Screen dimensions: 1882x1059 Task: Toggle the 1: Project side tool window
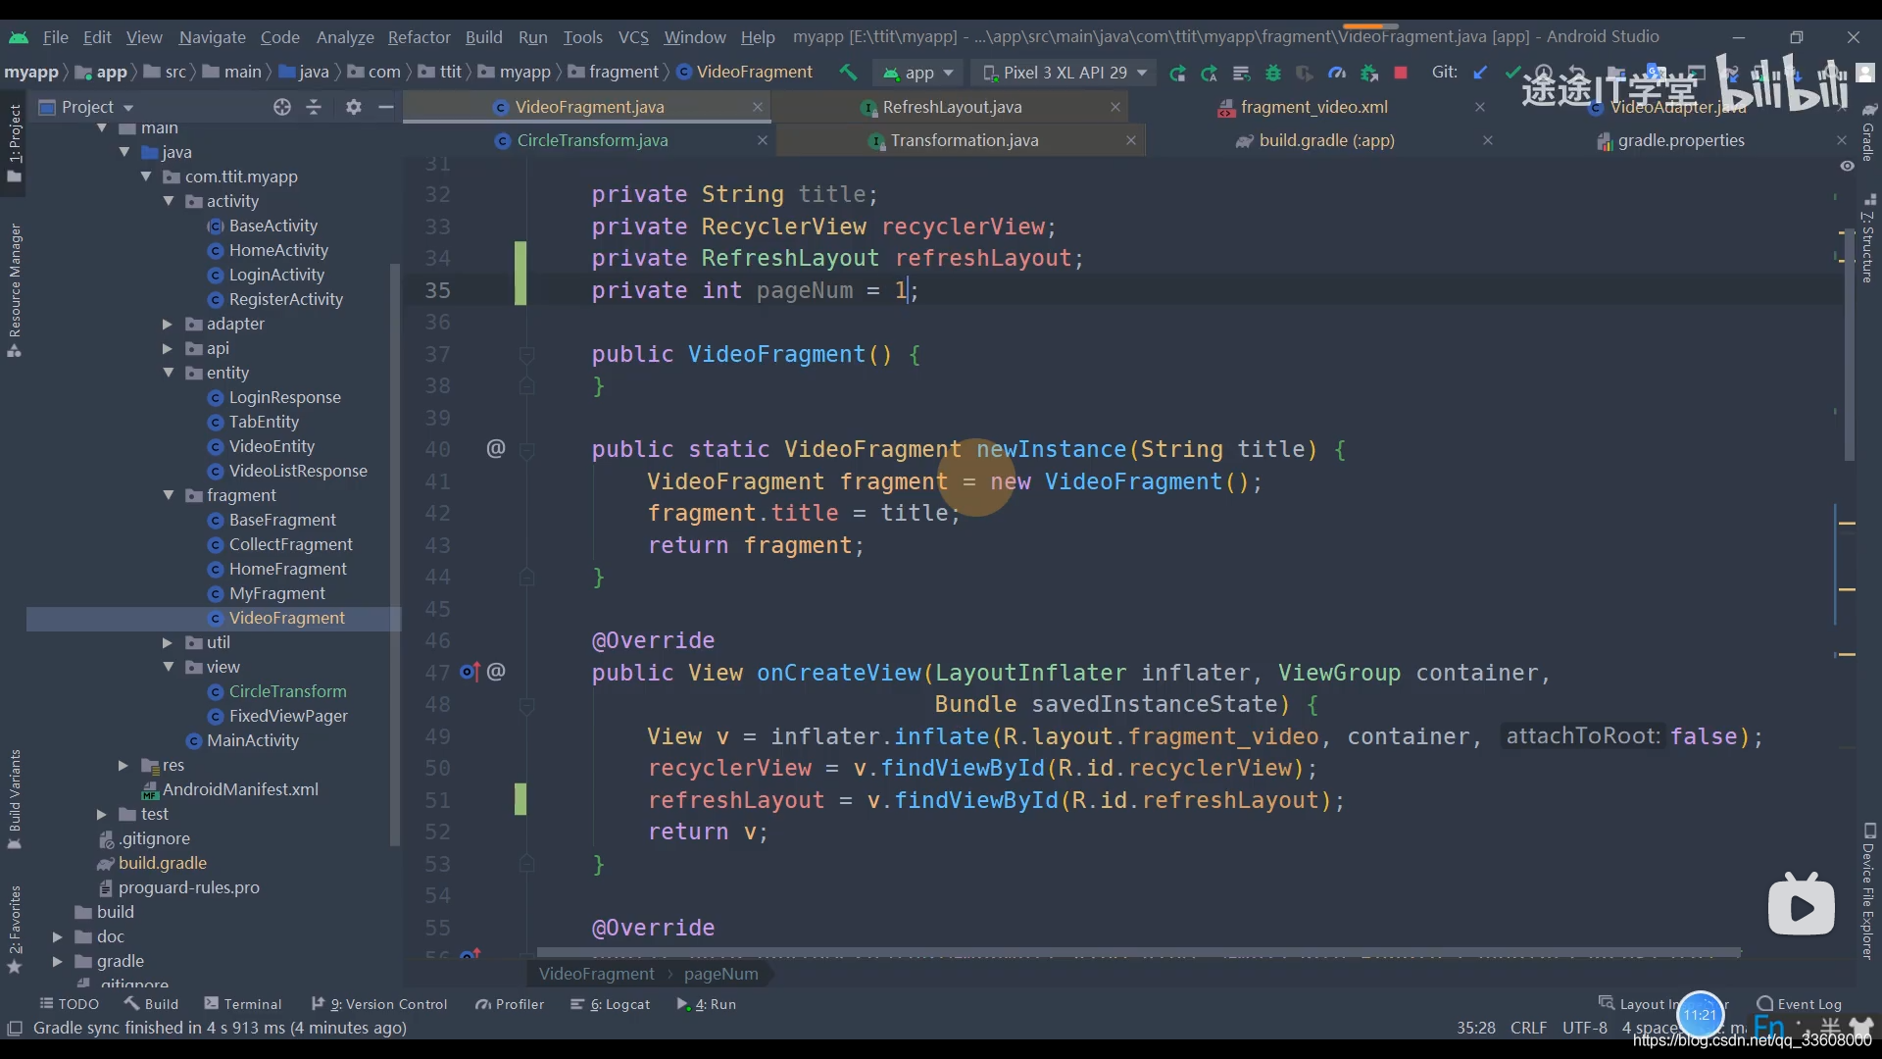tap(14, 143)
